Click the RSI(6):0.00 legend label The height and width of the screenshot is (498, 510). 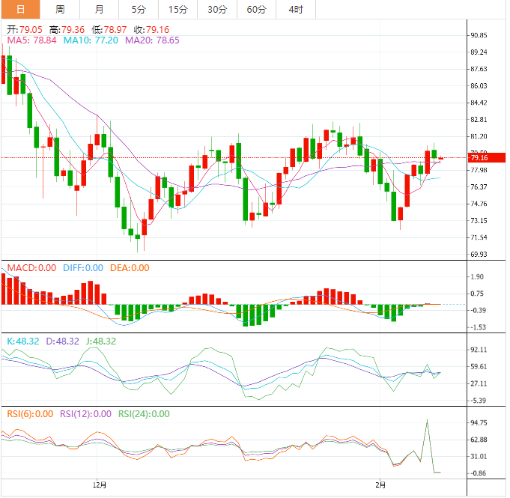tap(31, 413)
